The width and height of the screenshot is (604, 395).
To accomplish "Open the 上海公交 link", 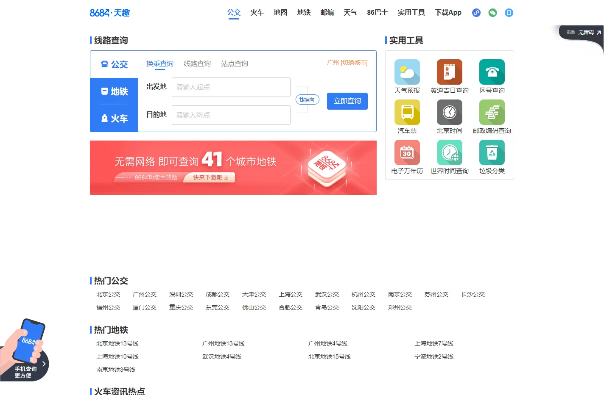I will 291,294.
